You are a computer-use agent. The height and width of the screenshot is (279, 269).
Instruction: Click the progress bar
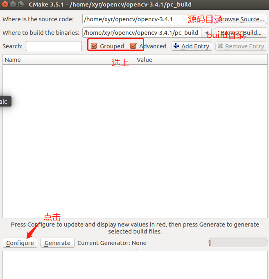click(238, 243)
